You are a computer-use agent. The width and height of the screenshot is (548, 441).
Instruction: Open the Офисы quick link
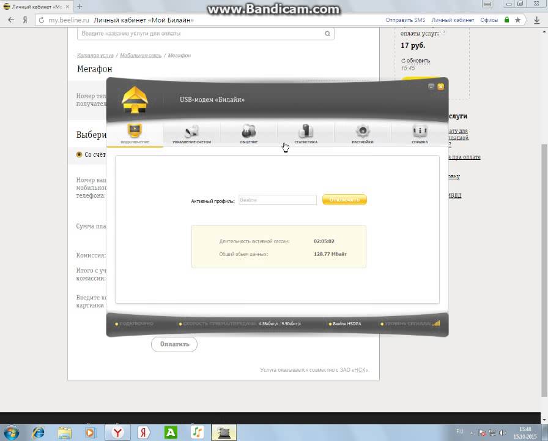(489, 20)
